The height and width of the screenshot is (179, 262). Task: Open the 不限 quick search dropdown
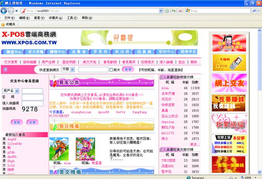(68, 70)
